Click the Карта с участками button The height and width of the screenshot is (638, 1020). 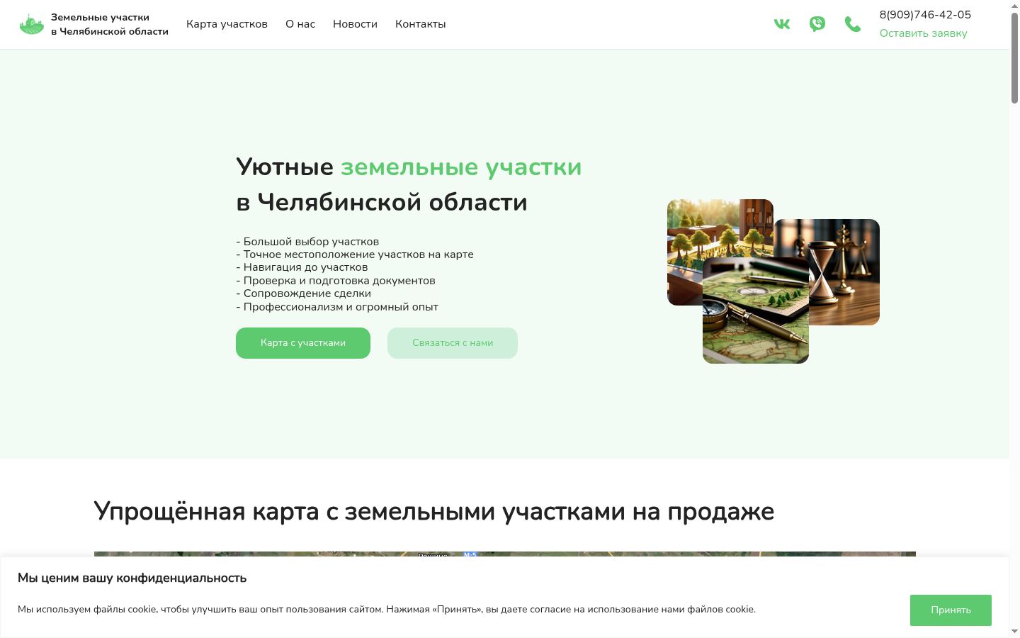(303, 343)
